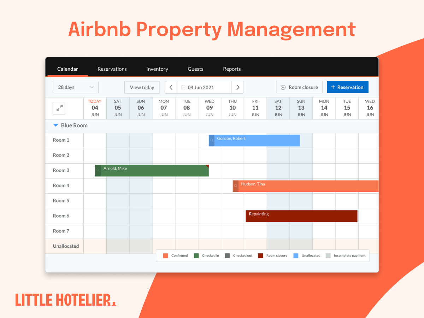Image resolution: width=424 pixels, height=318 pixels.
Task: Click the right chevron to advance the dates
Action: 237,87
